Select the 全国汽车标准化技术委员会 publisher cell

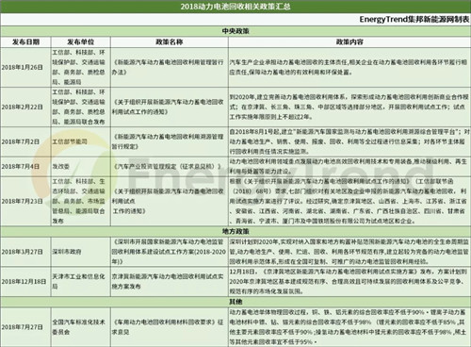pos(81,327)
